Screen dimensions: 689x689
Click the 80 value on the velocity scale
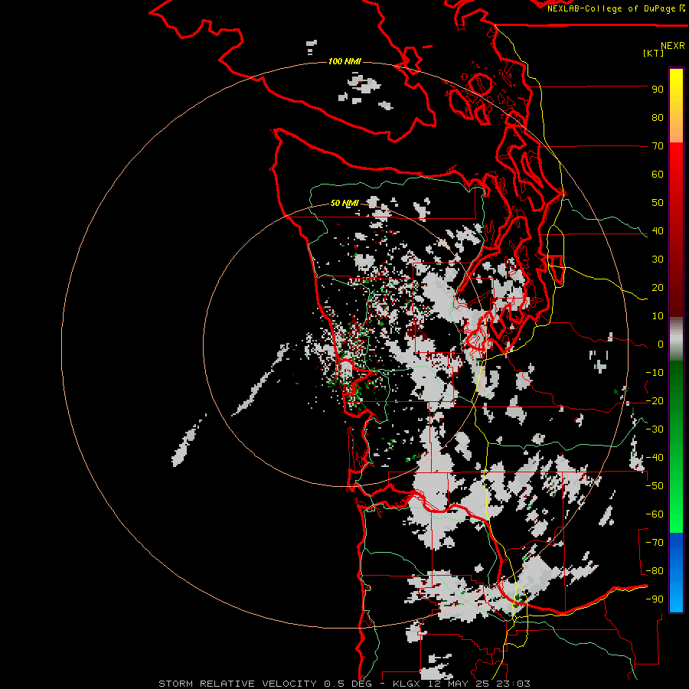click(658, 118)
